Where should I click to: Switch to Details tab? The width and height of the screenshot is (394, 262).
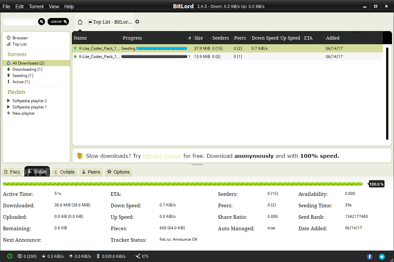pos(64,172)
